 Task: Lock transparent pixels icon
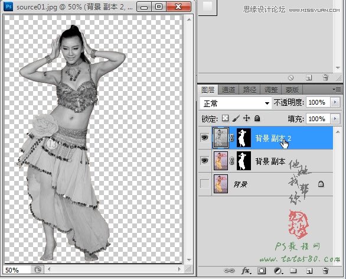[225, 118]
